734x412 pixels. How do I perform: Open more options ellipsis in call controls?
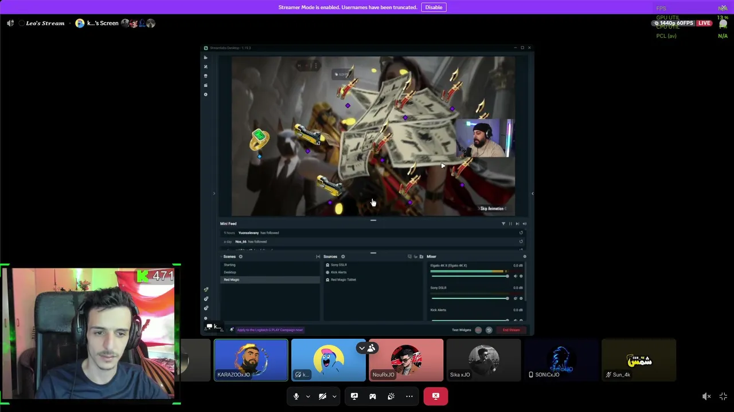[409, 396]
